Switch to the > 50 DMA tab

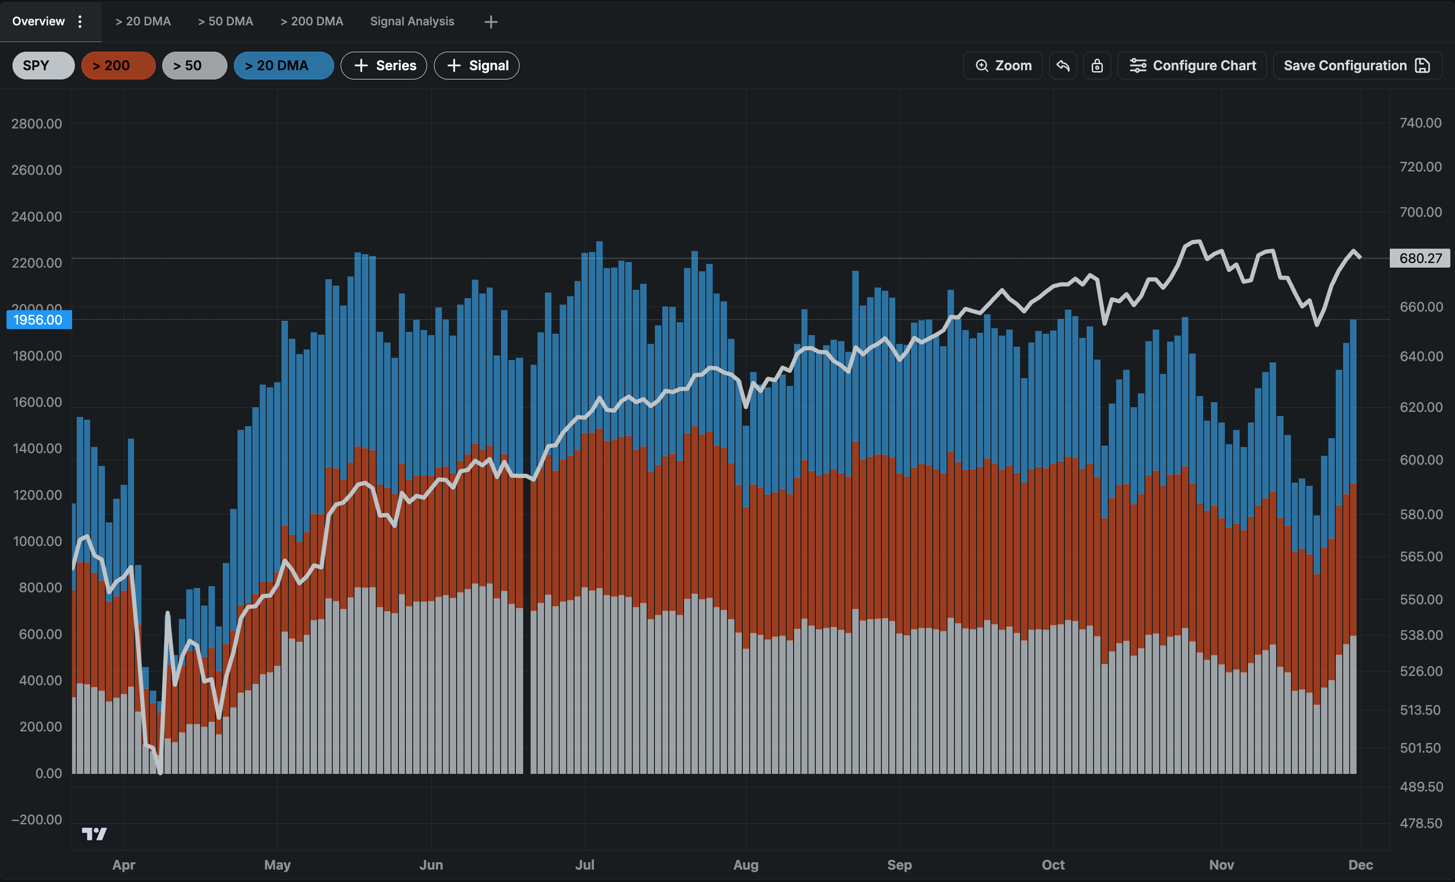point(225,22)
